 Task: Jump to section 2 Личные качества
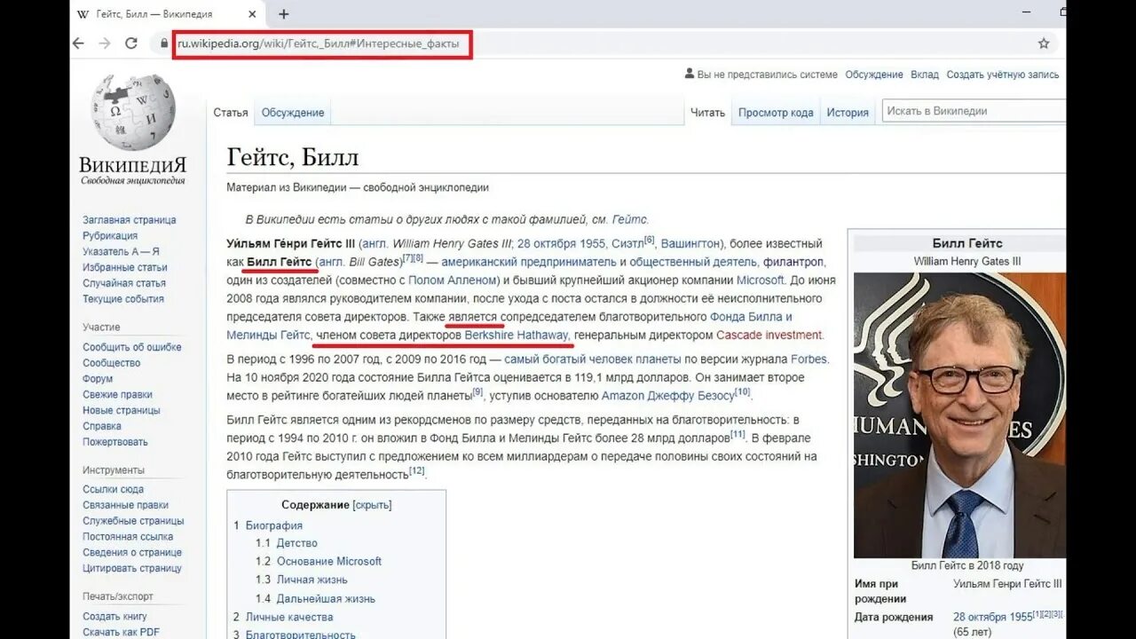[289, 617]
